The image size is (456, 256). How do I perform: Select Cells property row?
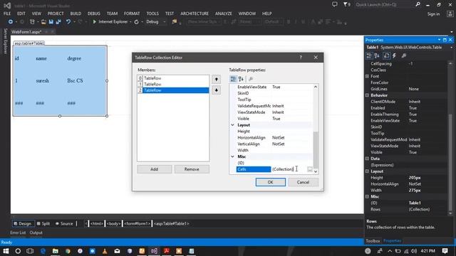[274, 169]
